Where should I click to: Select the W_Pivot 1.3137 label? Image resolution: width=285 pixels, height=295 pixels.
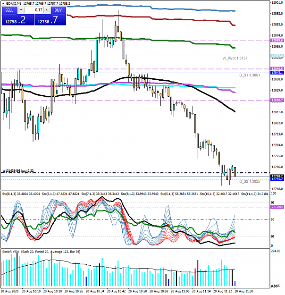click(235, 59)
